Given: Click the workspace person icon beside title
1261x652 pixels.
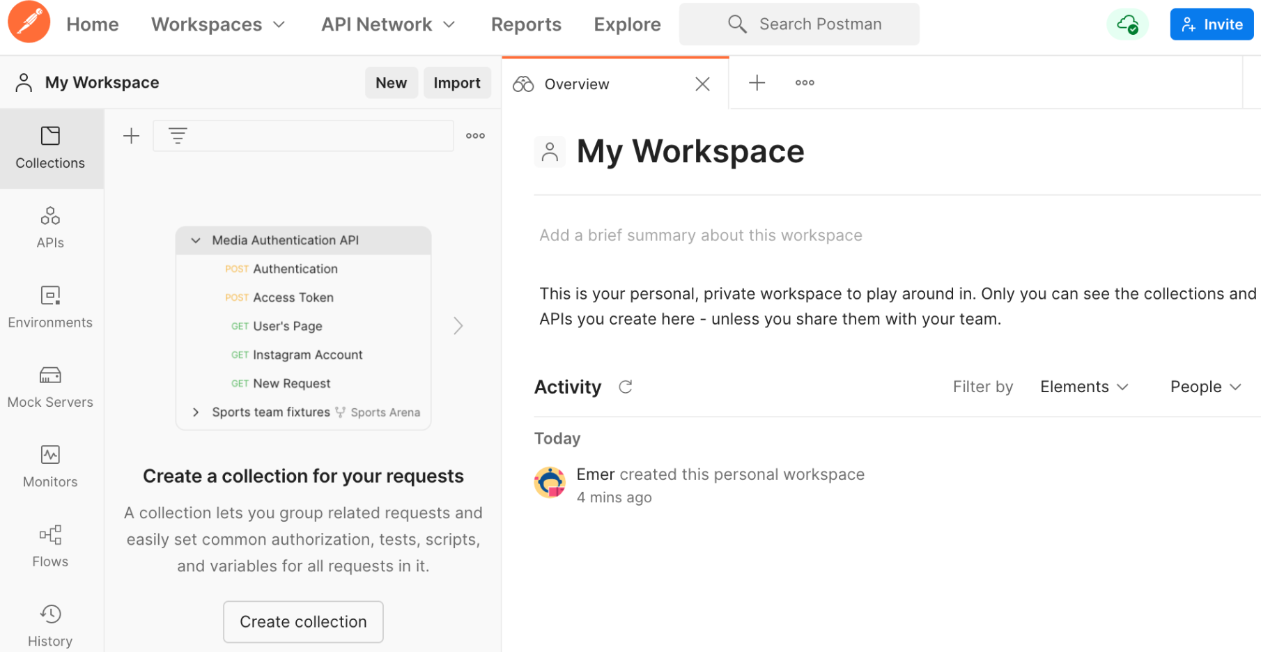Looking at the screenshot, I should coord(550,152).
